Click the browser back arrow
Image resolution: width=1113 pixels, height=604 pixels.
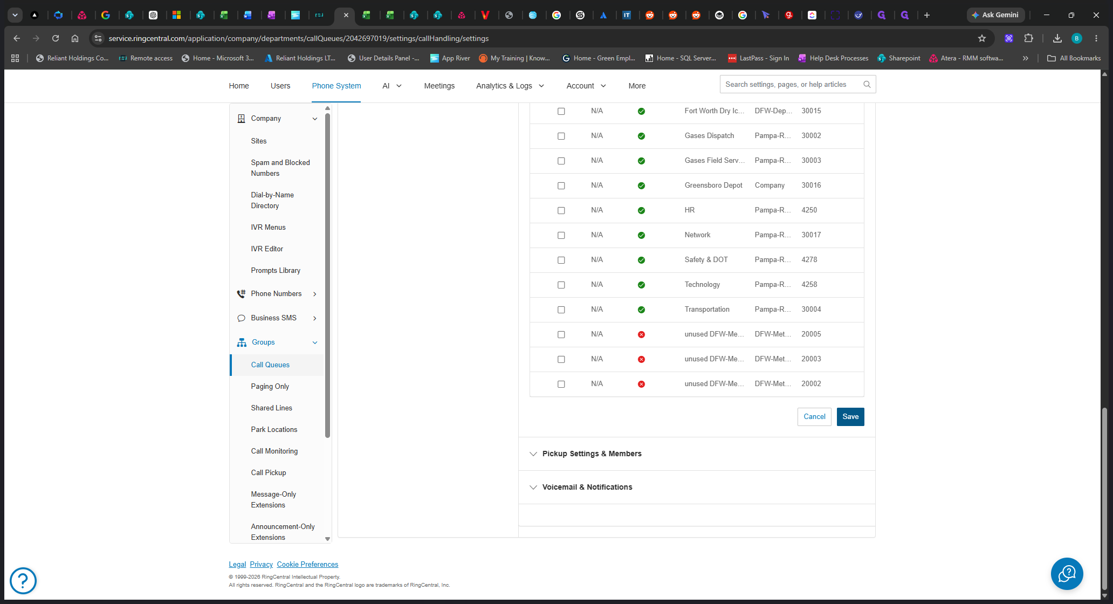17,38
